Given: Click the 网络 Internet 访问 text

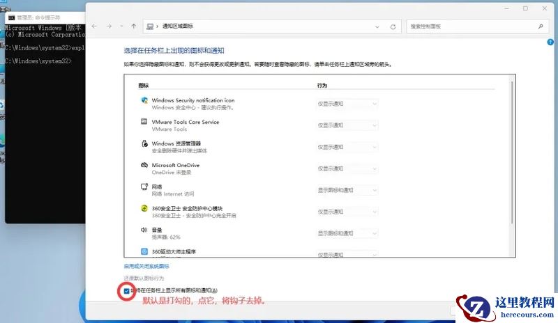Looking at the screenshot, I should (173, 194).
